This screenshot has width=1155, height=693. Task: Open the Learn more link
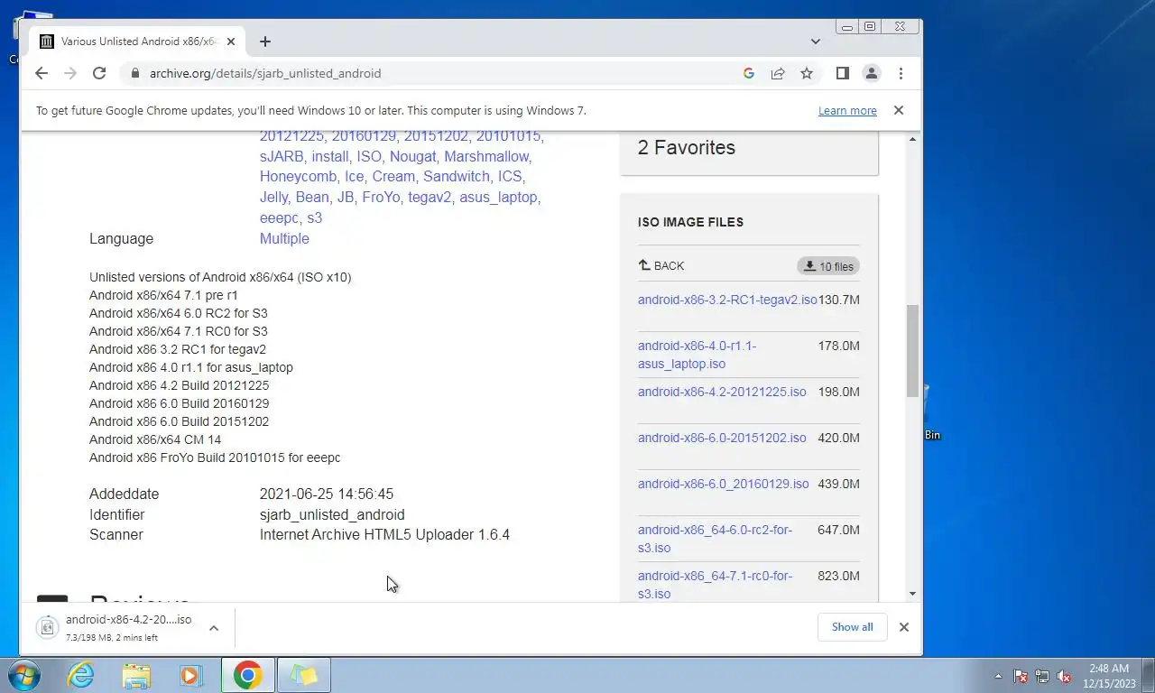tap(847, 110)
